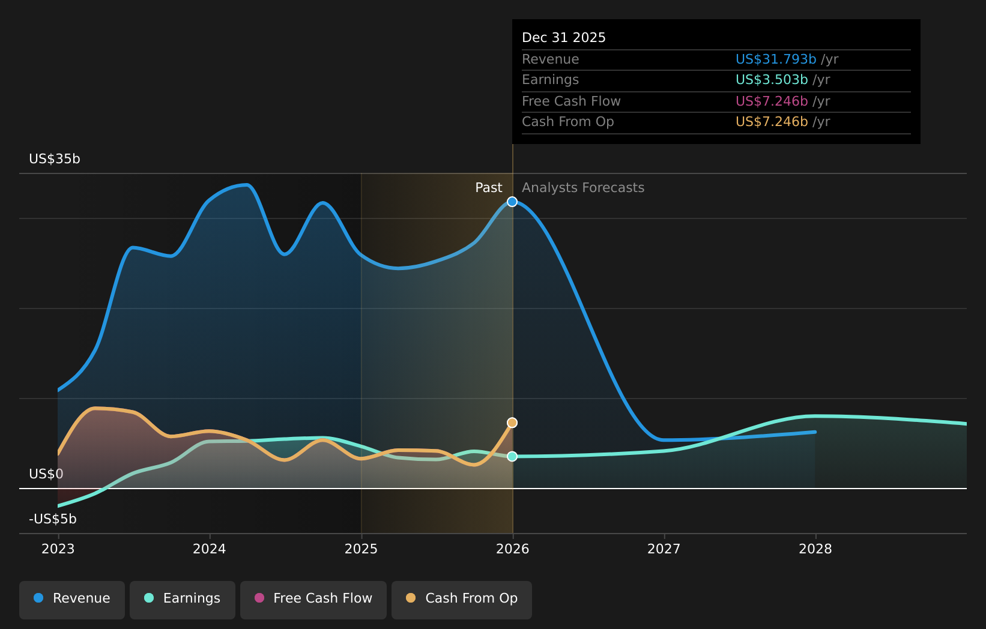
Task: Switch to the Past section of the chart
Action: click(x=488, y=187)
